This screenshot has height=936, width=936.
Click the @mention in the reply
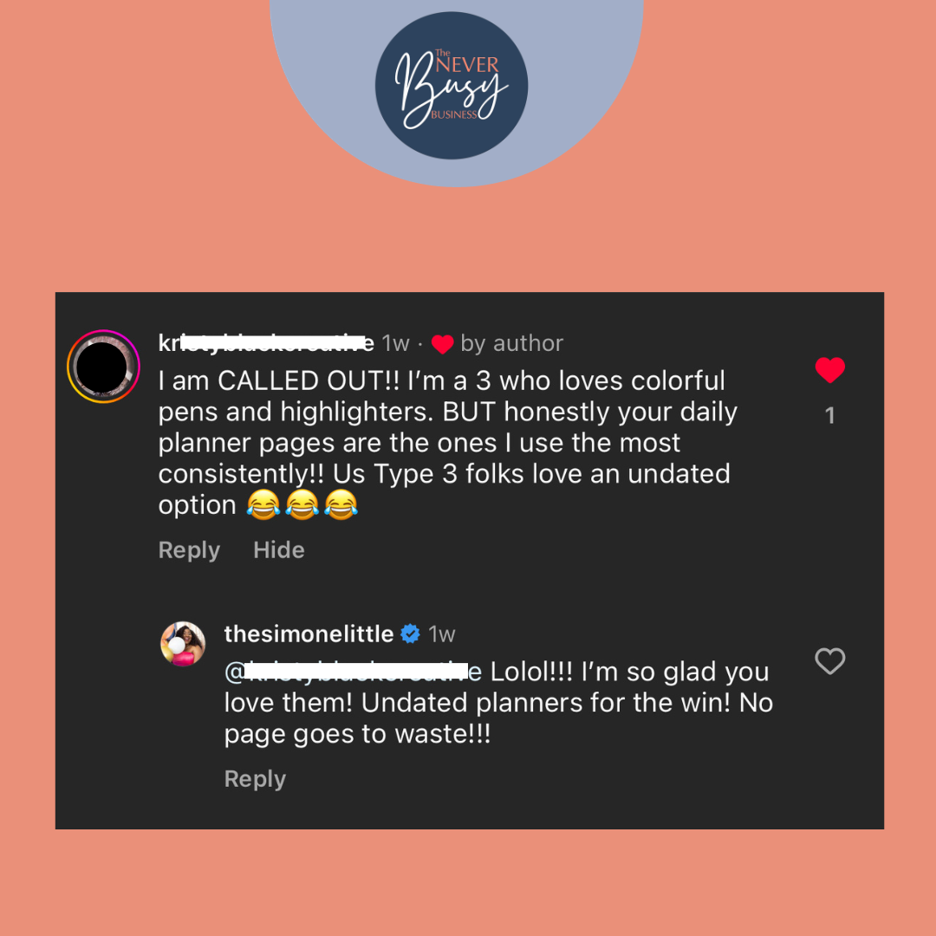coord(353,673)
